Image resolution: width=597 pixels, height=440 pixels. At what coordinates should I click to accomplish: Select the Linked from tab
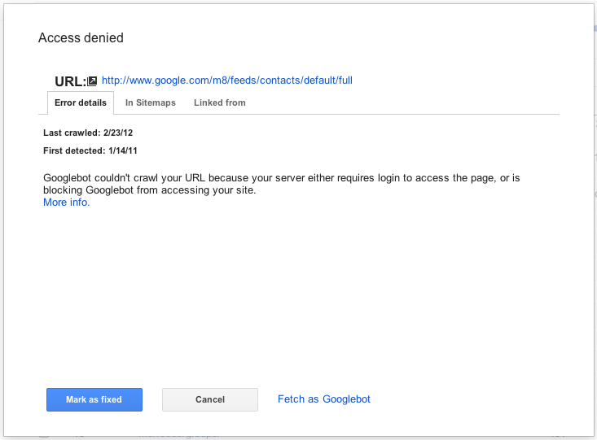[x=219, y=103]
